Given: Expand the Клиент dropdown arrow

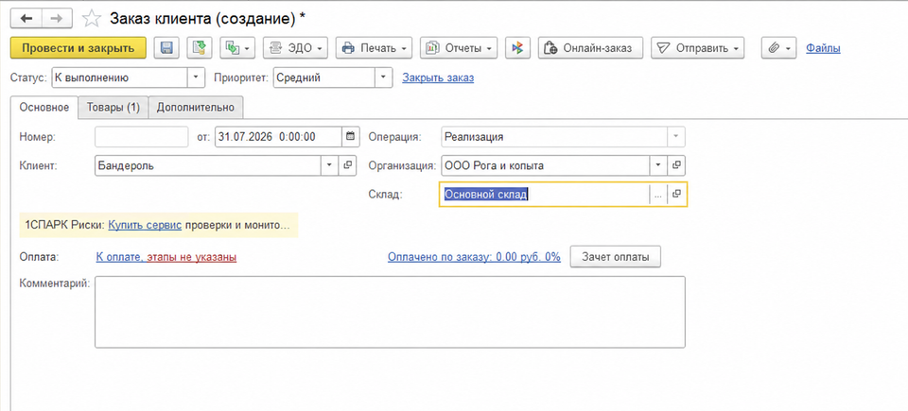Looking at the screenshot, I should click(330, 165).
